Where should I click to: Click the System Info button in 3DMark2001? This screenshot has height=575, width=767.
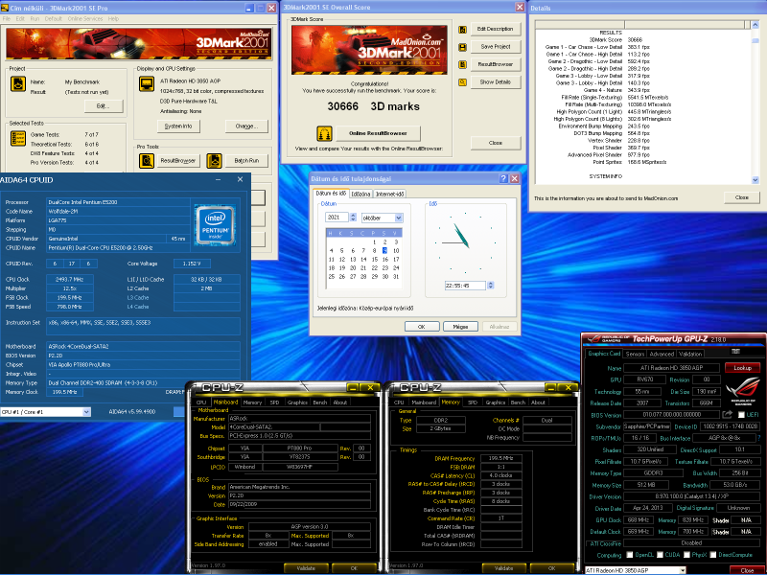(x=178, y=126)
